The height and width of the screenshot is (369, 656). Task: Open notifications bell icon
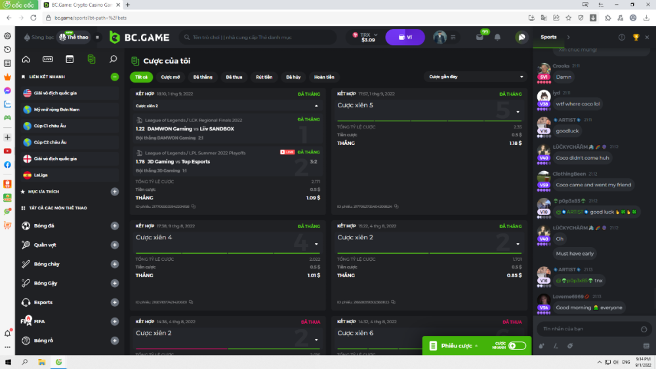coord(497,37)
